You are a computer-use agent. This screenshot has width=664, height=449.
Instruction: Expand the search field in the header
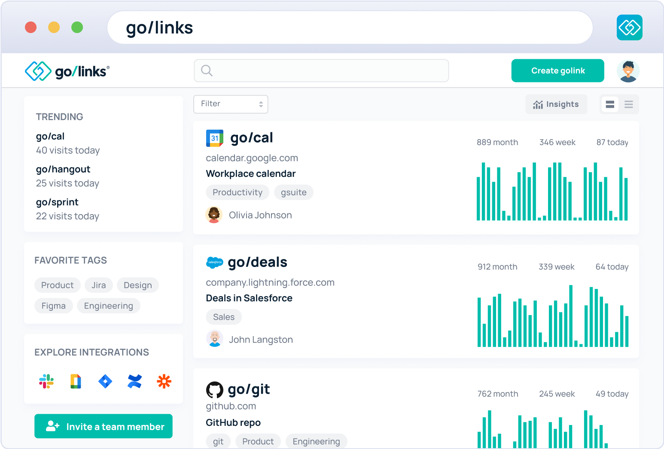click(321, 70)
